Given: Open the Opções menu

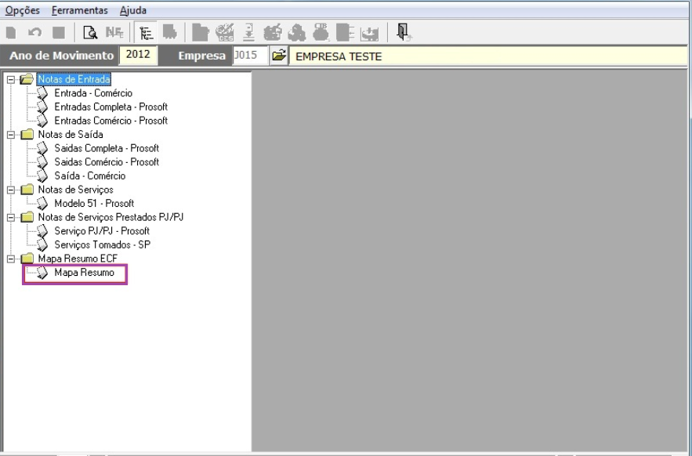Looking at the screenshot, I should [x=23, y=10].
